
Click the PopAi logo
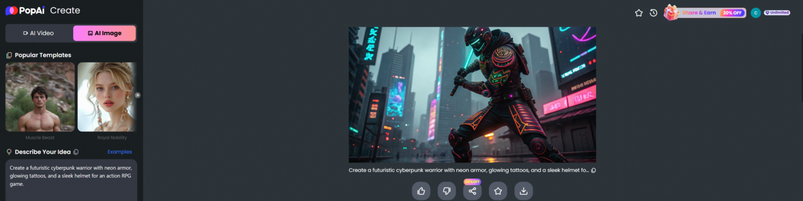click(25, 11)
